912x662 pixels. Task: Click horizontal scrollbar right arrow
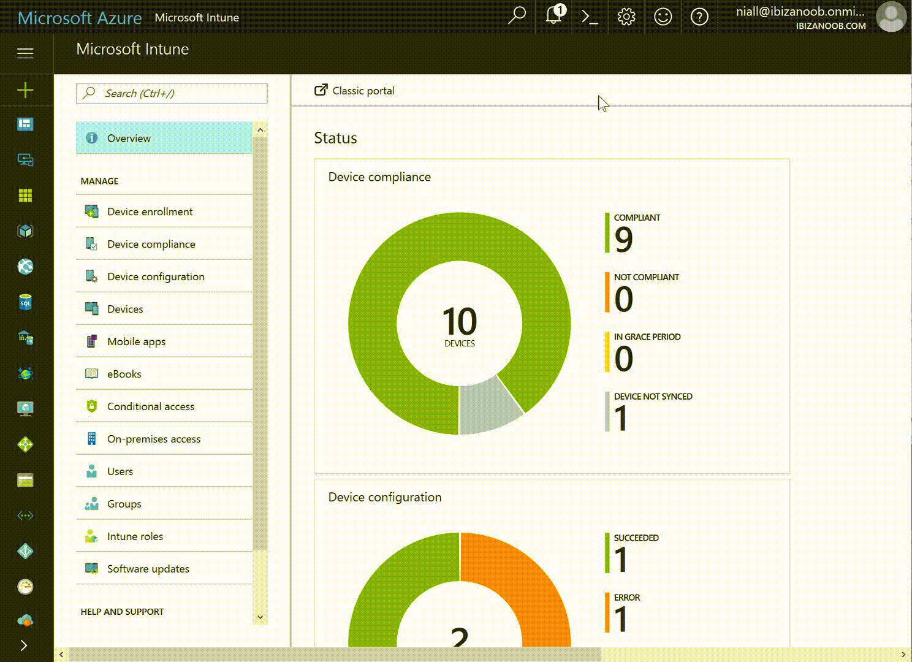coord(903,655)
